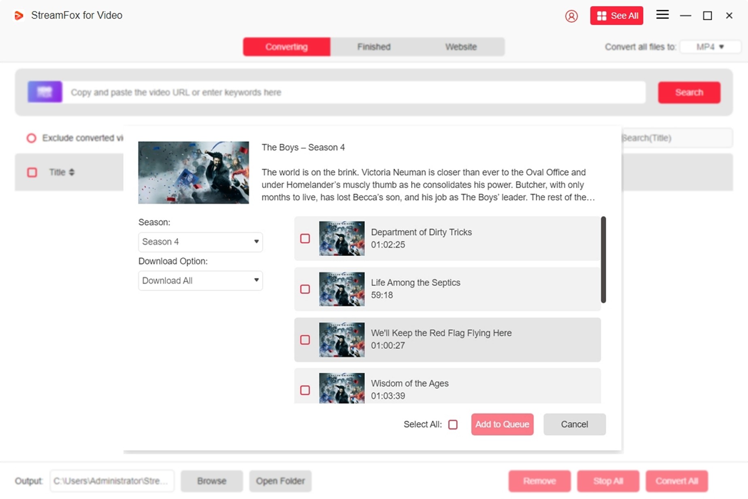Click The Boys Season 4 poster image
This screenshot has width=748, height=499.
point(194,172)
